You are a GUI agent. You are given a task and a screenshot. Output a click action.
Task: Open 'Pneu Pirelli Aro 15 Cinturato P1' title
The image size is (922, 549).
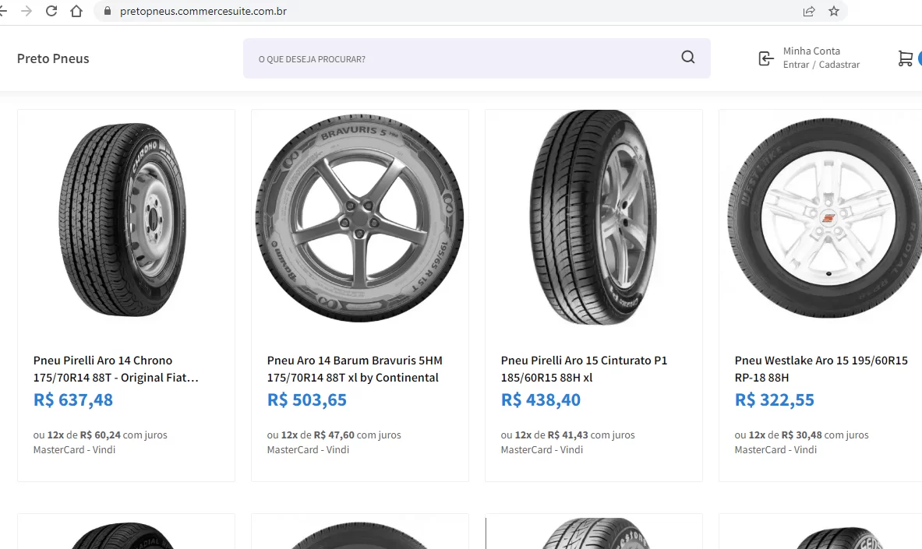coord(584,368)
